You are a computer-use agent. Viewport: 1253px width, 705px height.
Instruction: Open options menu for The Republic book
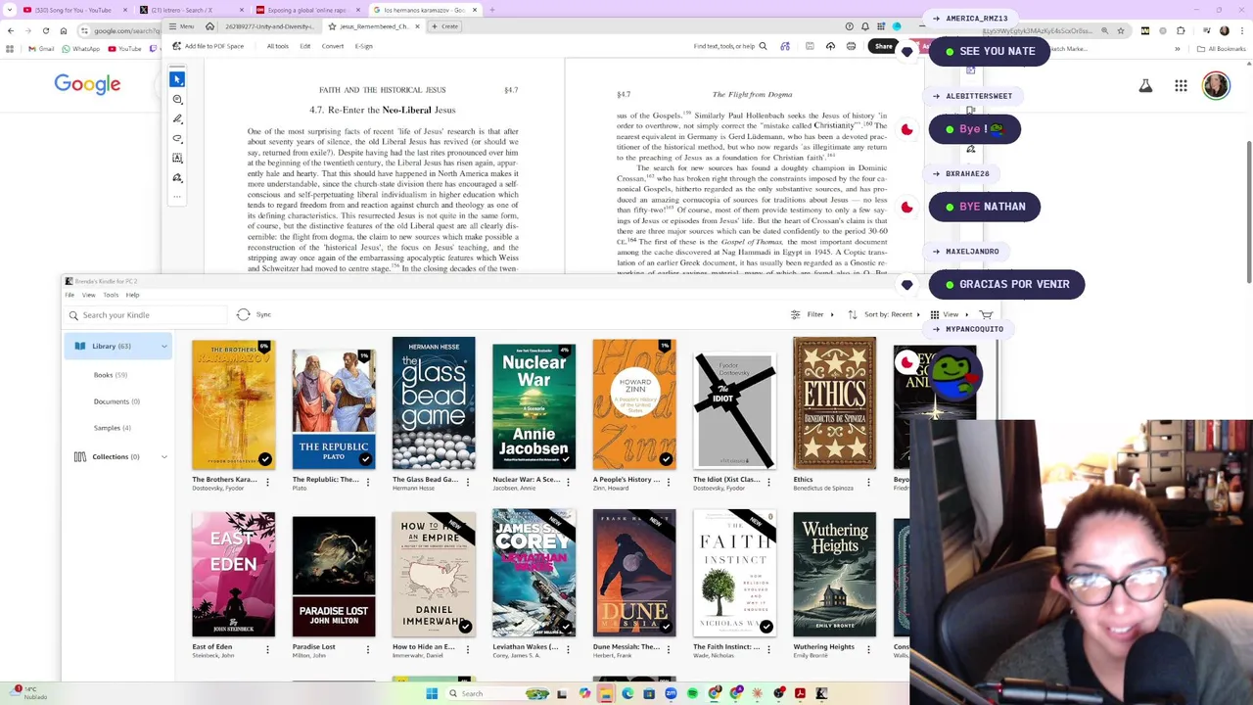tap(368, 482)
